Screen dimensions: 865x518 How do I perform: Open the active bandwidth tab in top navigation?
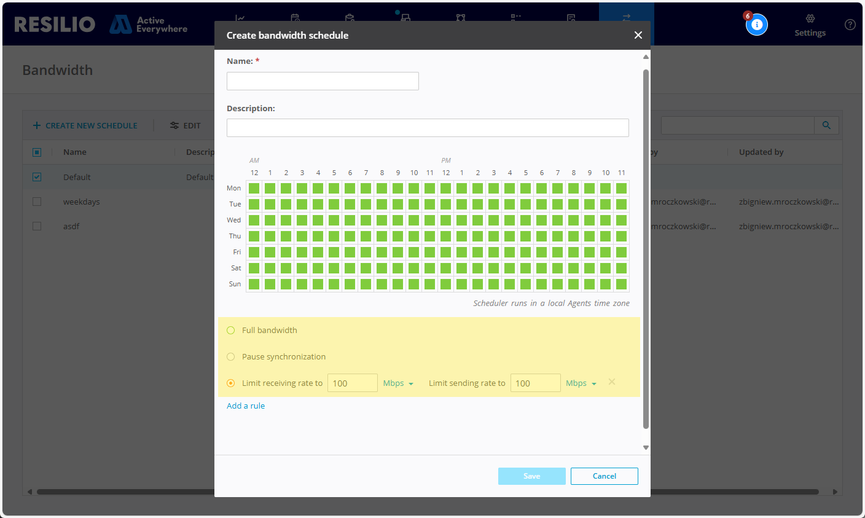626,18
